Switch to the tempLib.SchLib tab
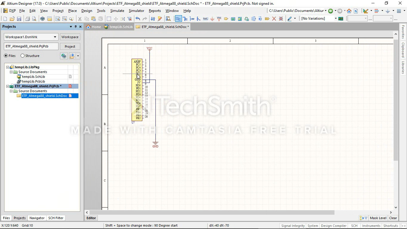 pyautogui.click(x=118, y=27)
